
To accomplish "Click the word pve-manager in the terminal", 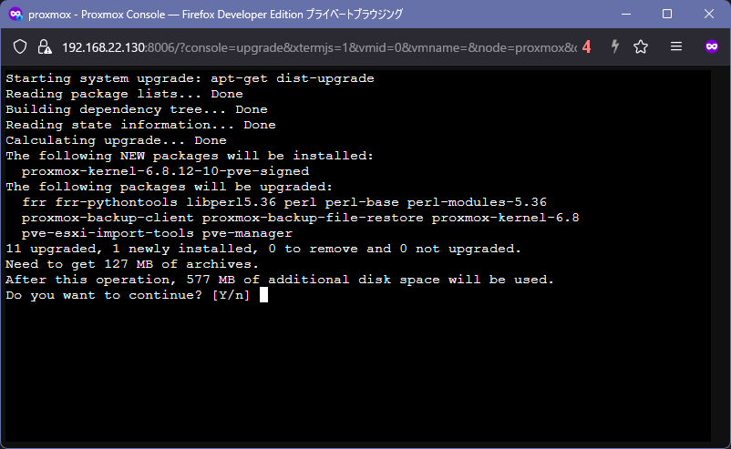I will 247,233.
